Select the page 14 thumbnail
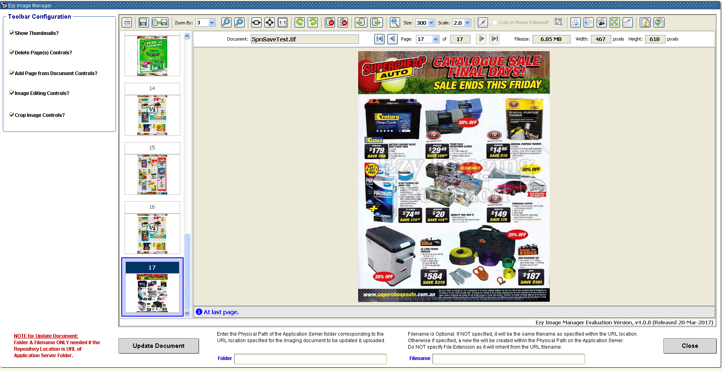 152,109
